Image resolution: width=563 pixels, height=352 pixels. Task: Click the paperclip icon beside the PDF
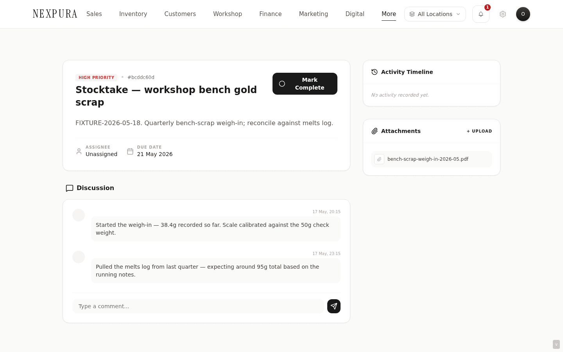click(379, 159)
